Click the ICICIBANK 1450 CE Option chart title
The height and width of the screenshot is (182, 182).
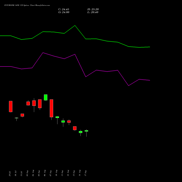[x=27, y=5]
